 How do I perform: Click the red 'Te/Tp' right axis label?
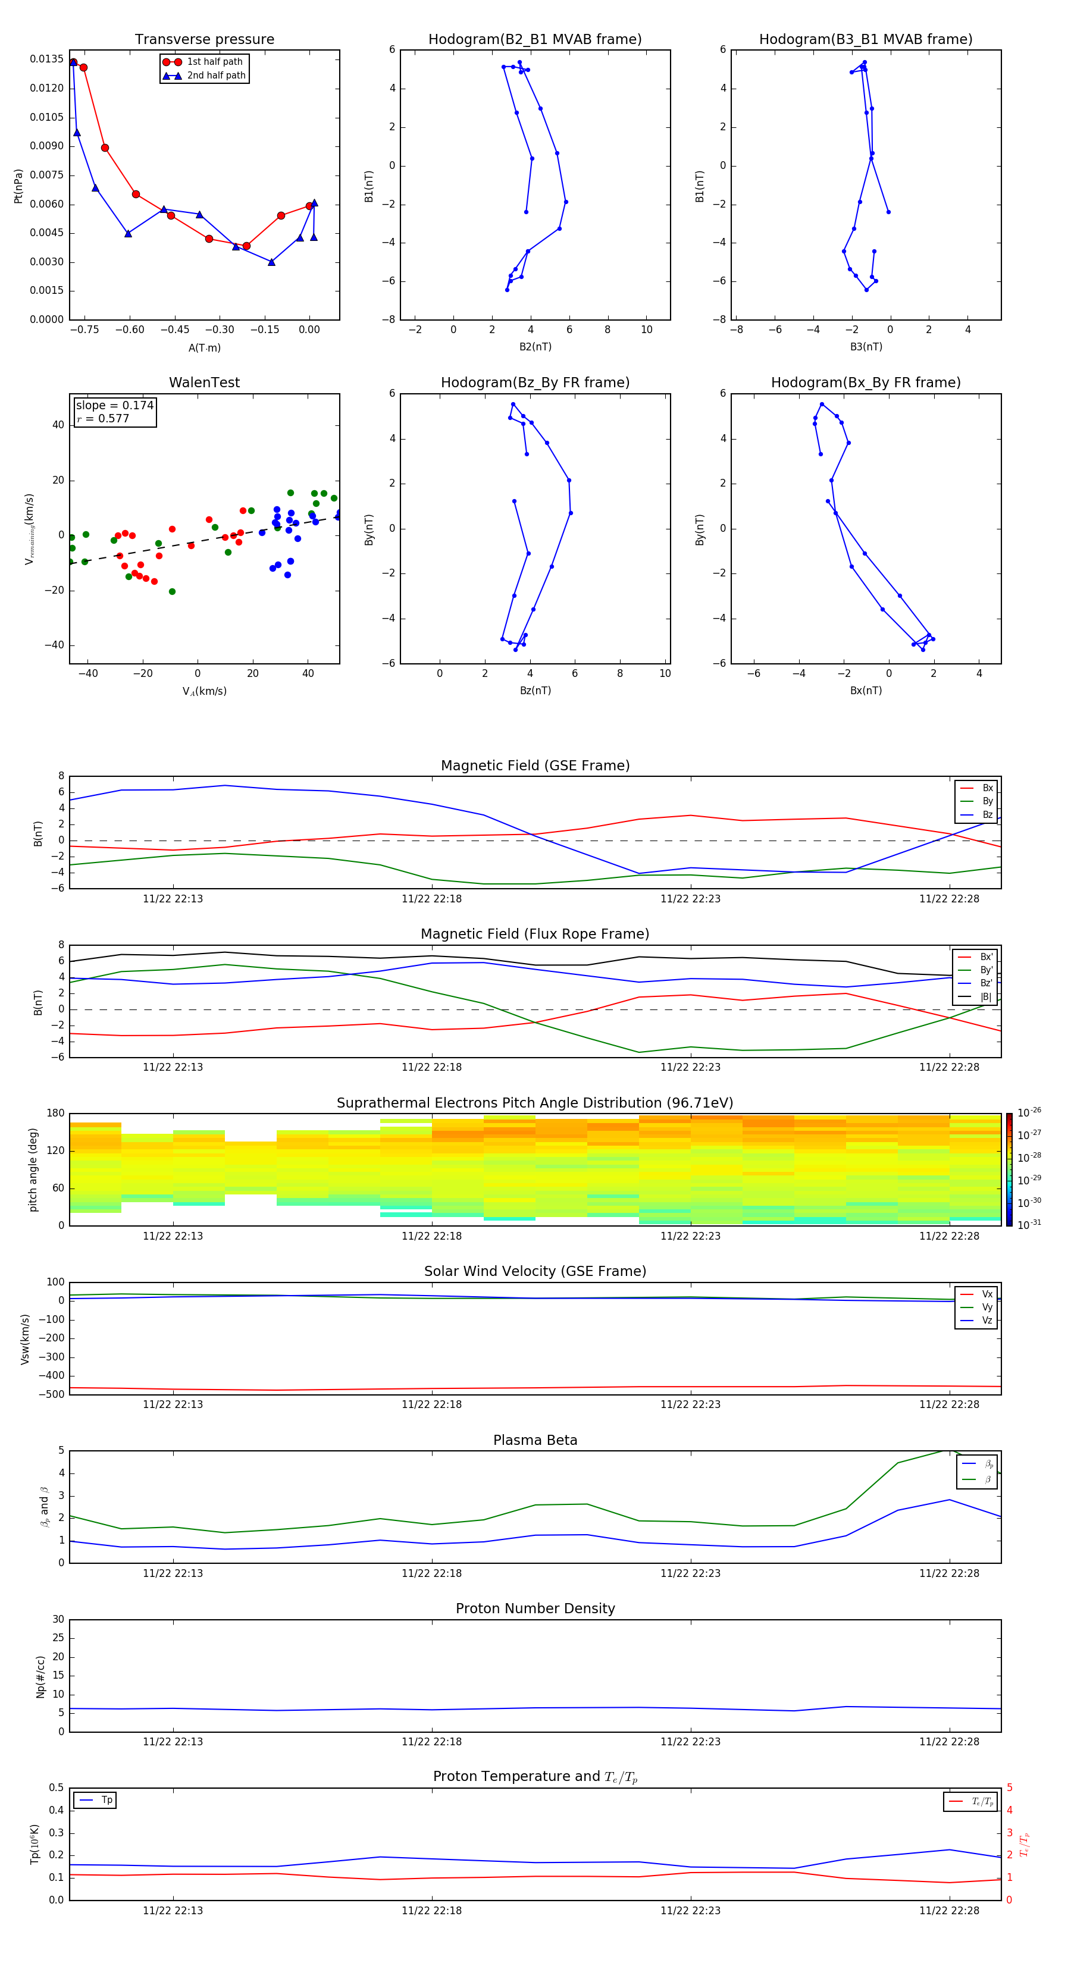[x=1025, y=1844]
